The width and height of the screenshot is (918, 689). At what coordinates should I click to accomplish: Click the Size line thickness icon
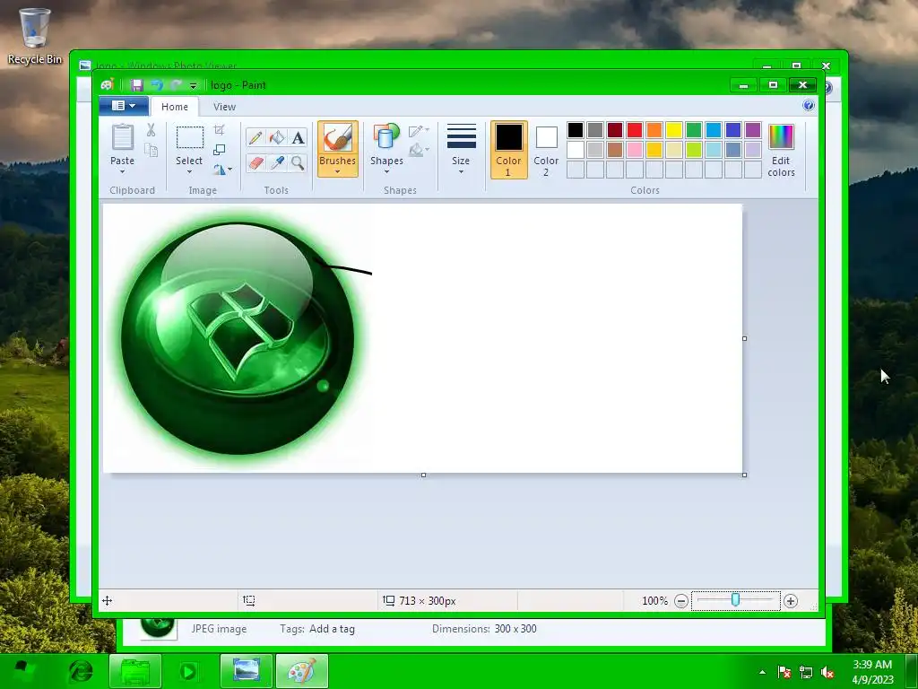[x=462, y=136]
